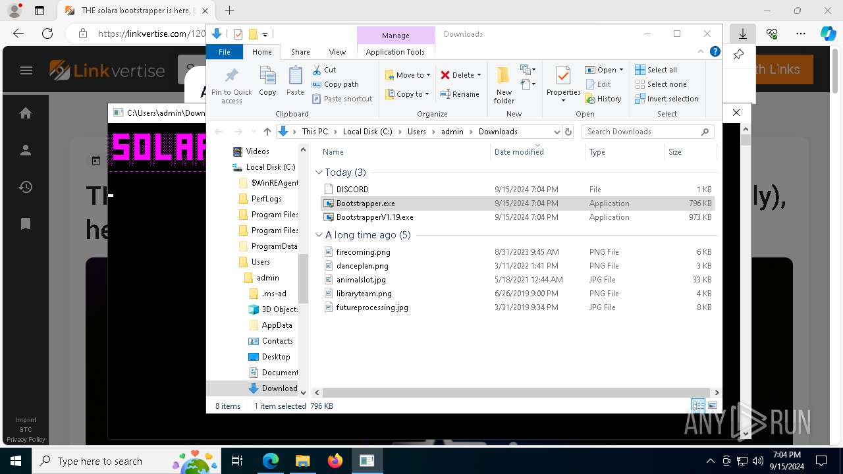Select animalslot.jpg file
843x474 pixels.
517,280
